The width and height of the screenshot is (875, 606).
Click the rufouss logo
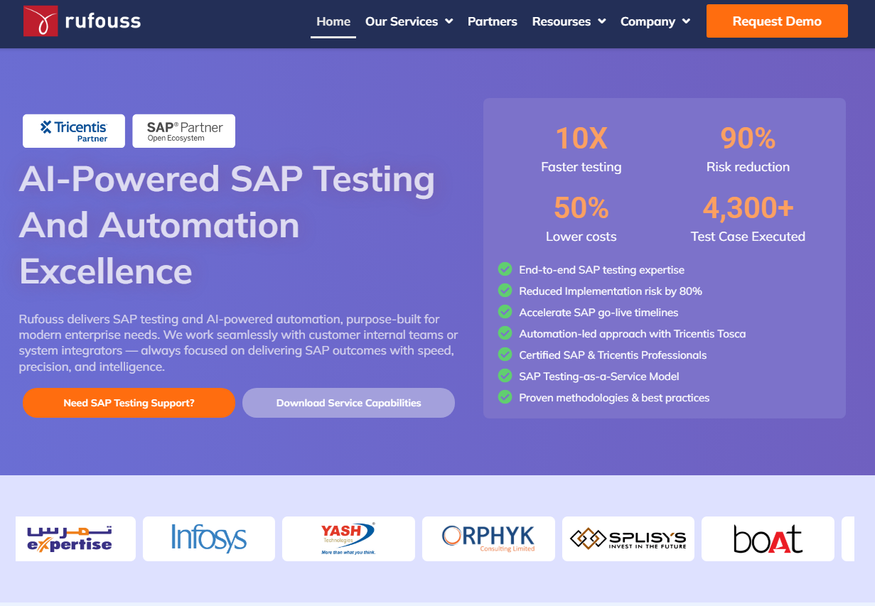coord(81,21)
